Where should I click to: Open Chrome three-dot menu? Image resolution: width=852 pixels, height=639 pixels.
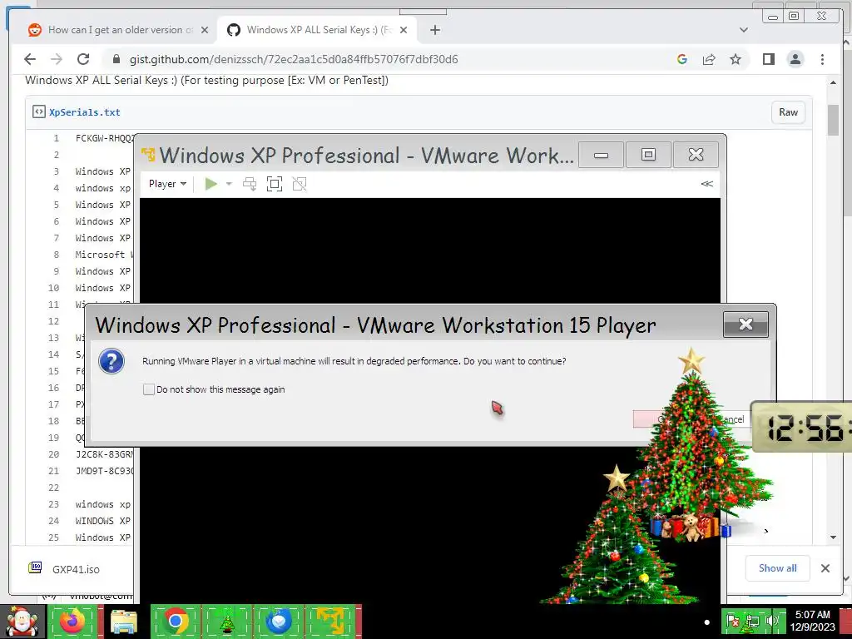pyautogui.click(x=822, y=59)
